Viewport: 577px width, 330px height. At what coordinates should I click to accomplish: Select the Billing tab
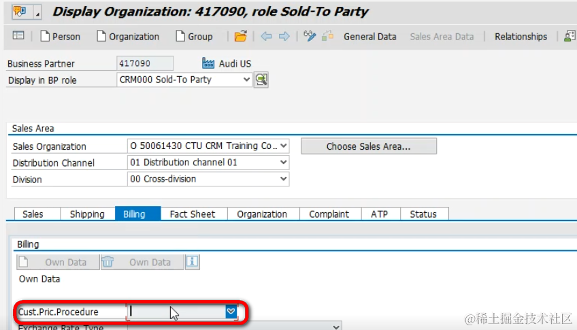[x=138, y=214]
